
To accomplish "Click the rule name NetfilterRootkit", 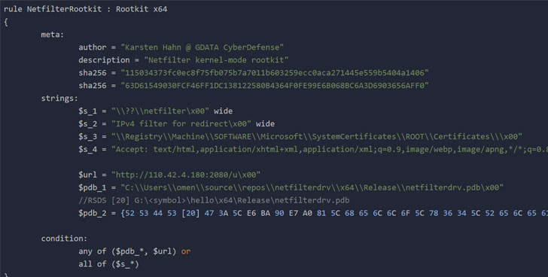I will point(64,9).
